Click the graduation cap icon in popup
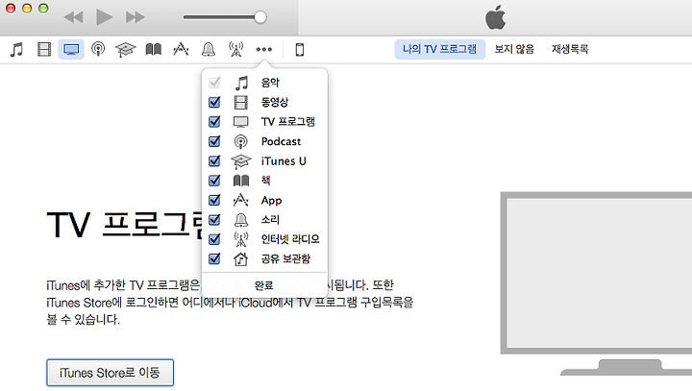 point(241,161)
